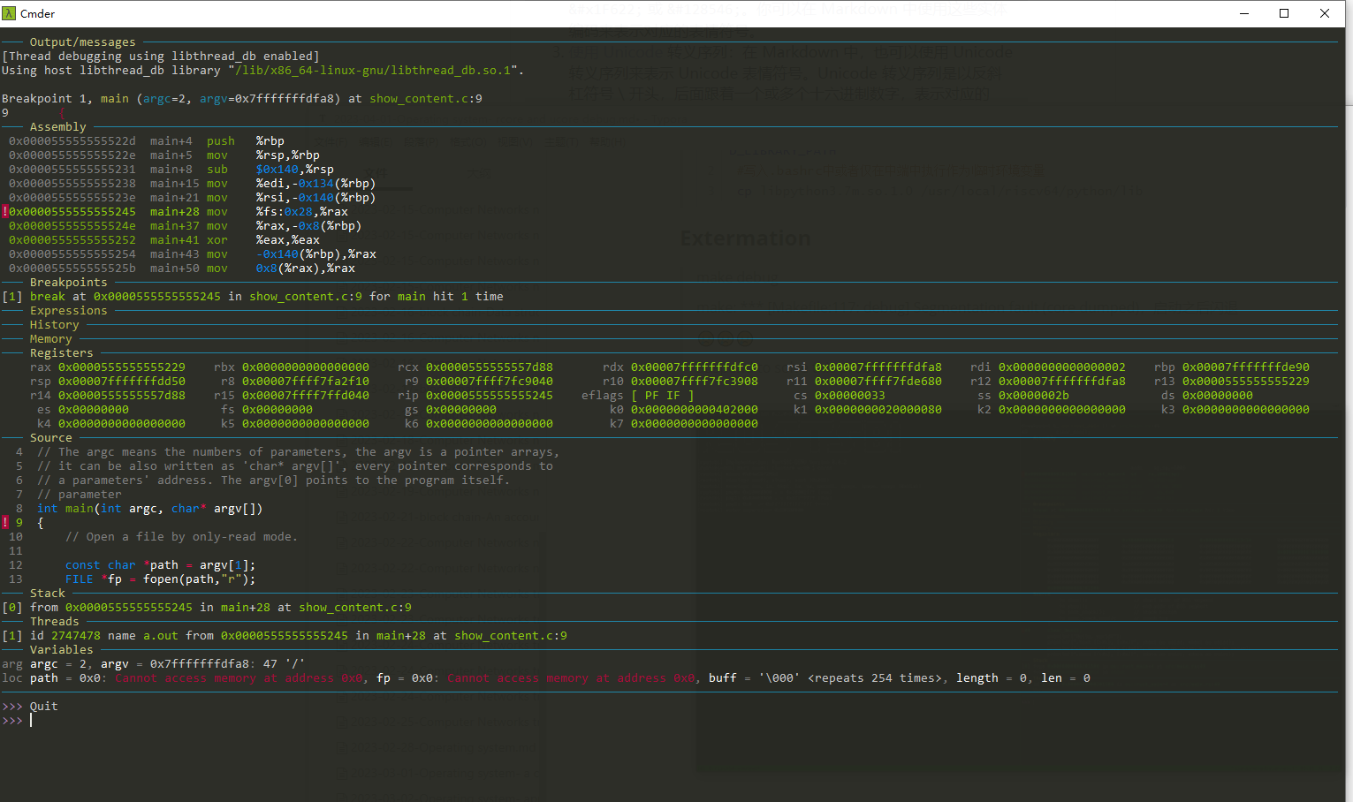Click first 'Cannot access memory' error for path

click(x=239, y=678)
